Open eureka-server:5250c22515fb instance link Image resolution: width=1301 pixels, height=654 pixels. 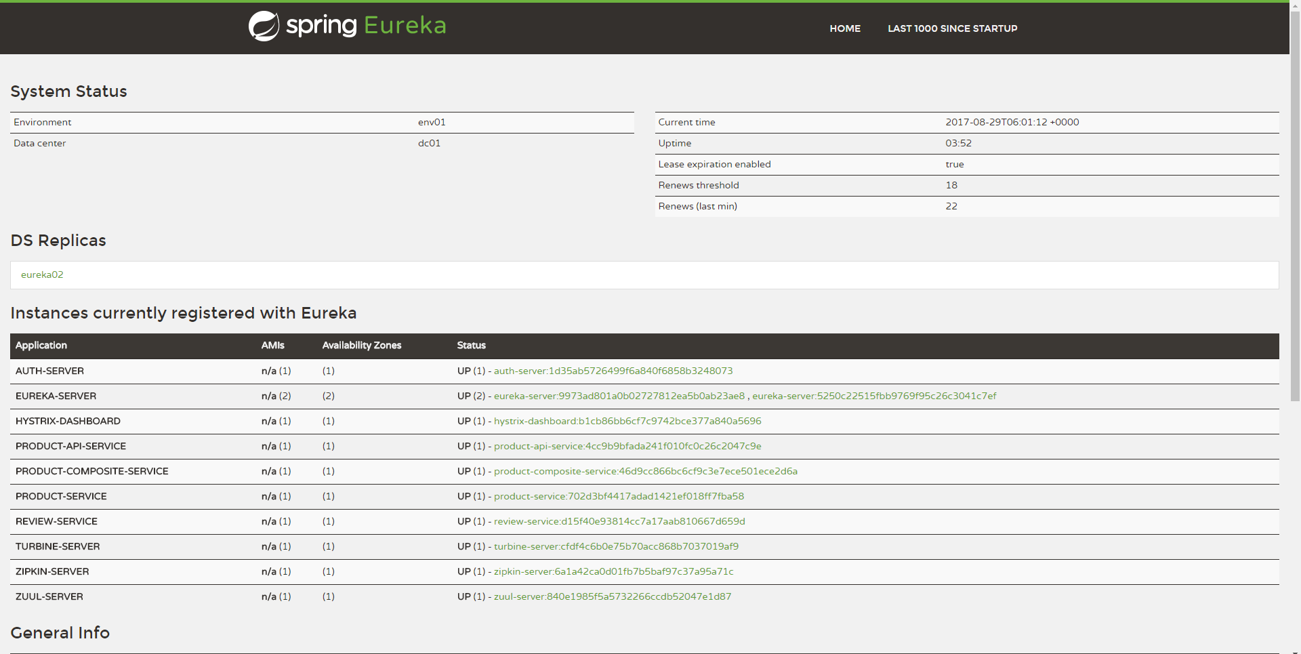point(874,396)
